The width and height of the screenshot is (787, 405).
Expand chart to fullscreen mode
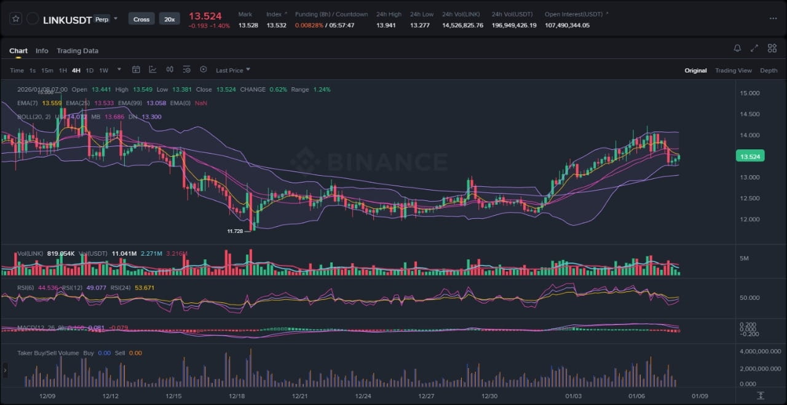pyautogui.click(x=754, y=49)
